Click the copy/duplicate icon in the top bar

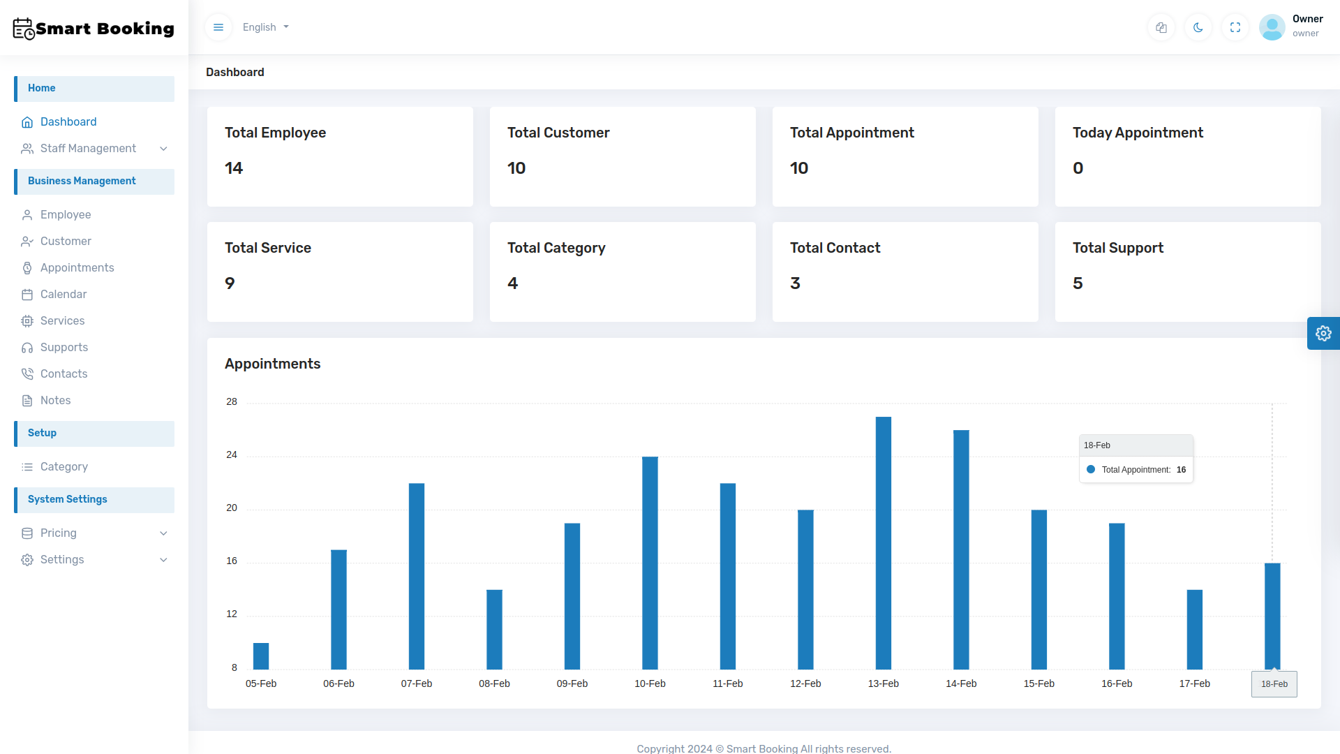1161,27
